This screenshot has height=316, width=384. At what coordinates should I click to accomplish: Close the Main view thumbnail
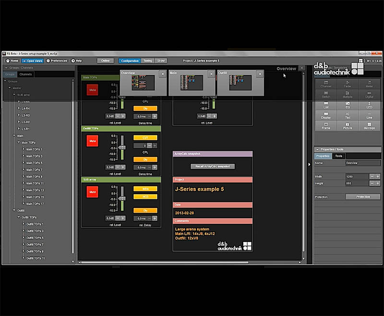click(x=211, y=74)
